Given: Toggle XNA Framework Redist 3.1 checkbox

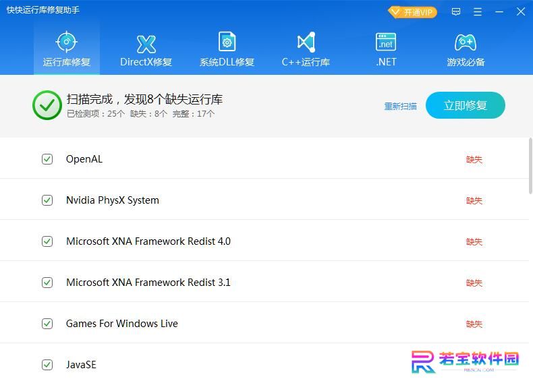Looking at the screenshot, I should (x=47, y=283).
